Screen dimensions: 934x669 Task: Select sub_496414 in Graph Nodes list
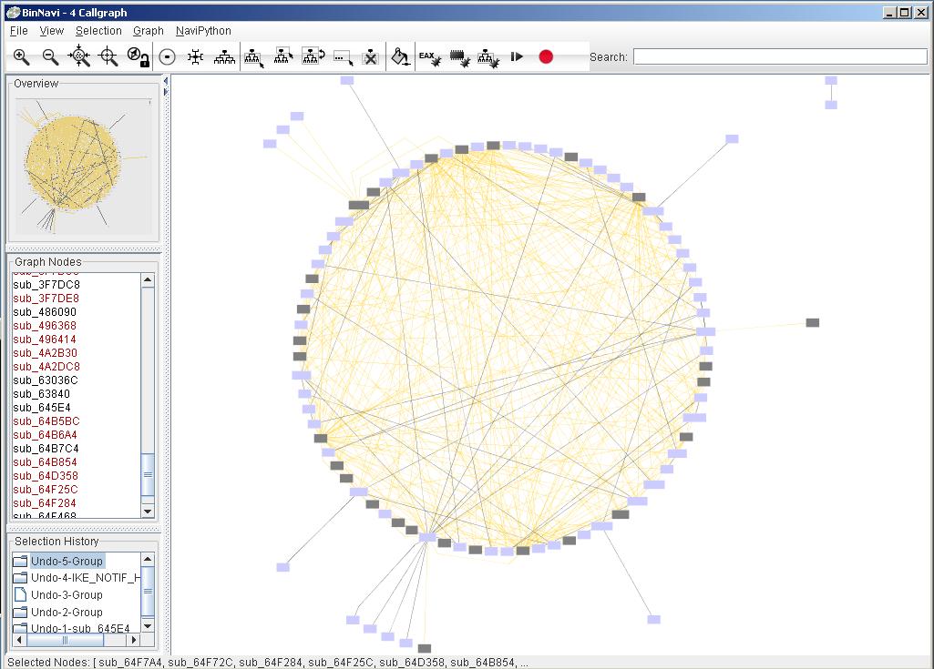coord(45,340)
